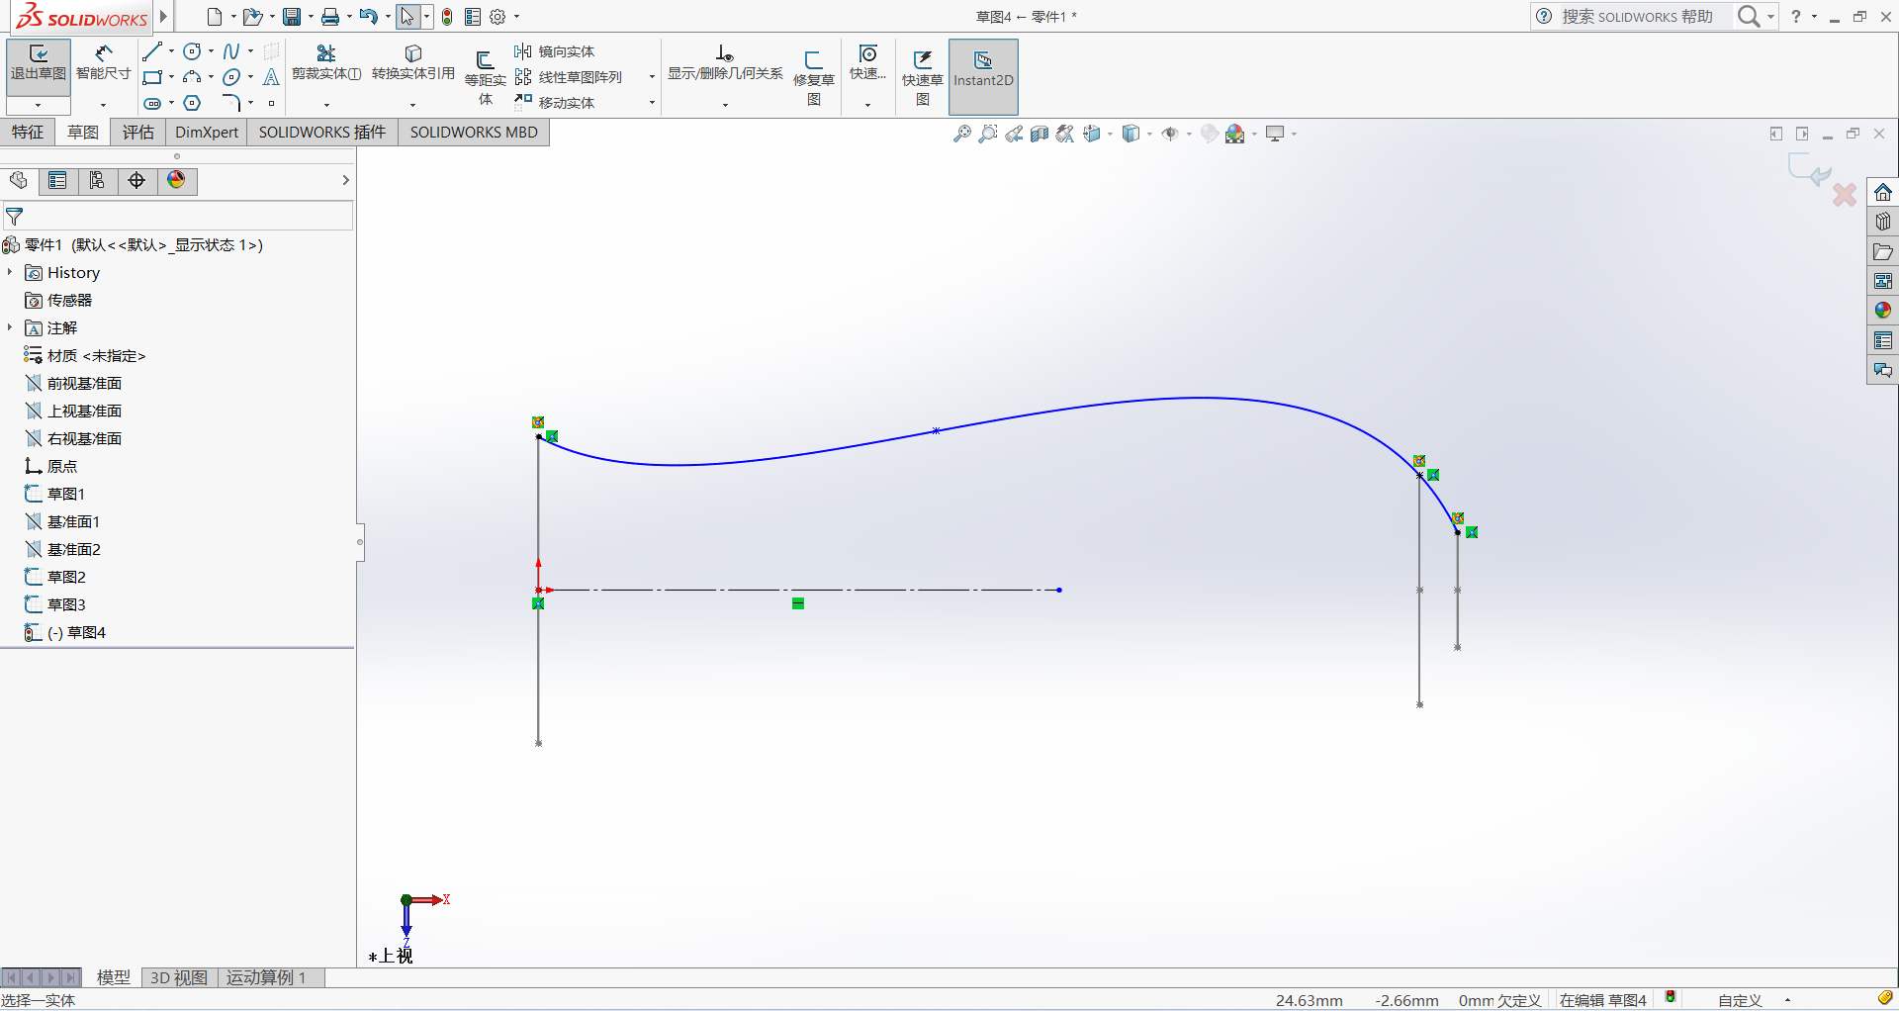1899x1011 pixels.
Task: Click the Zoom to Fit icon
Action: [961, 134]
